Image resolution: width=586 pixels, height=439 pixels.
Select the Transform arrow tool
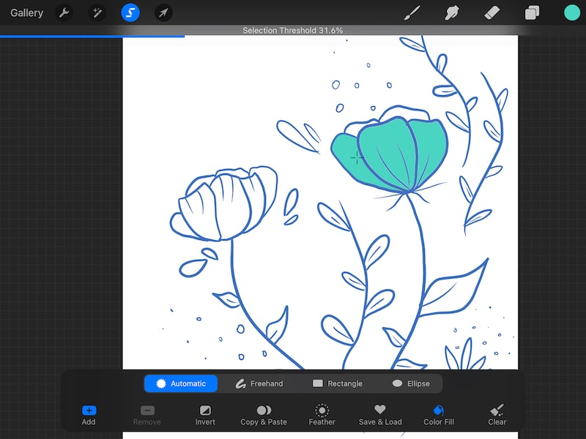pos(163,12)
